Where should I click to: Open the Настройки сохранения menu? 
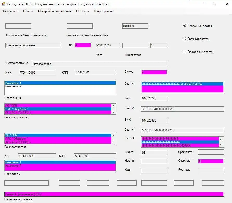55,11
